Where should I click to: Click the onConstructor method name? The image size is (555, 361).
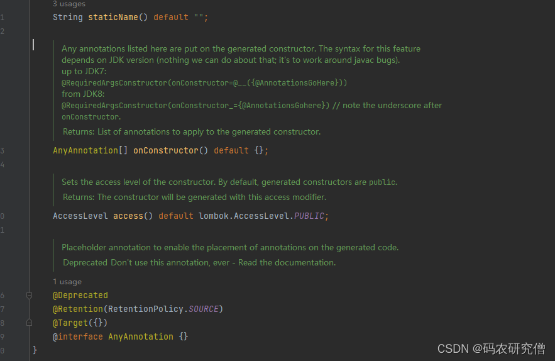click(x=165, y=150)
